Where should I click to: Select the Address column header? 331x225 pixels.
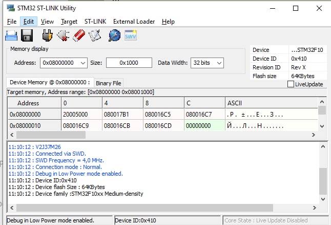(34, 103)
